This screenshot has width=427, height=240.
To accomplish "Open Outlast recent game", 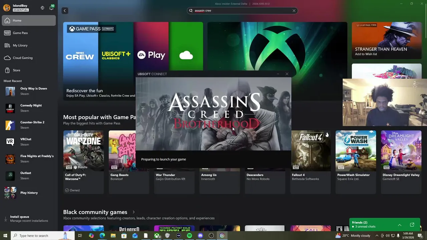I will [29, 175].
